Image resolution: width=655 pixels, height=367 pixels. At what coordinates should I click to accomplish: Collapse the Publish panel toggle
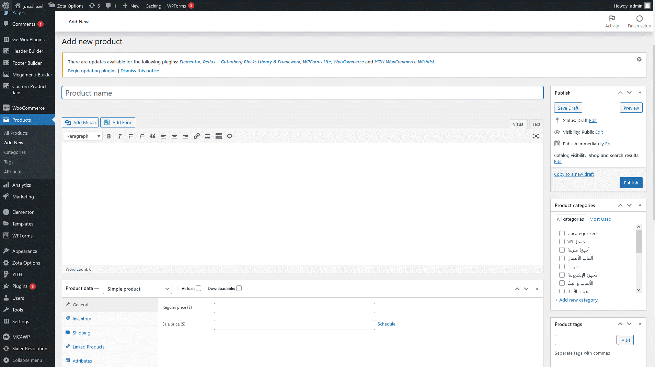[x=640, y=93]
